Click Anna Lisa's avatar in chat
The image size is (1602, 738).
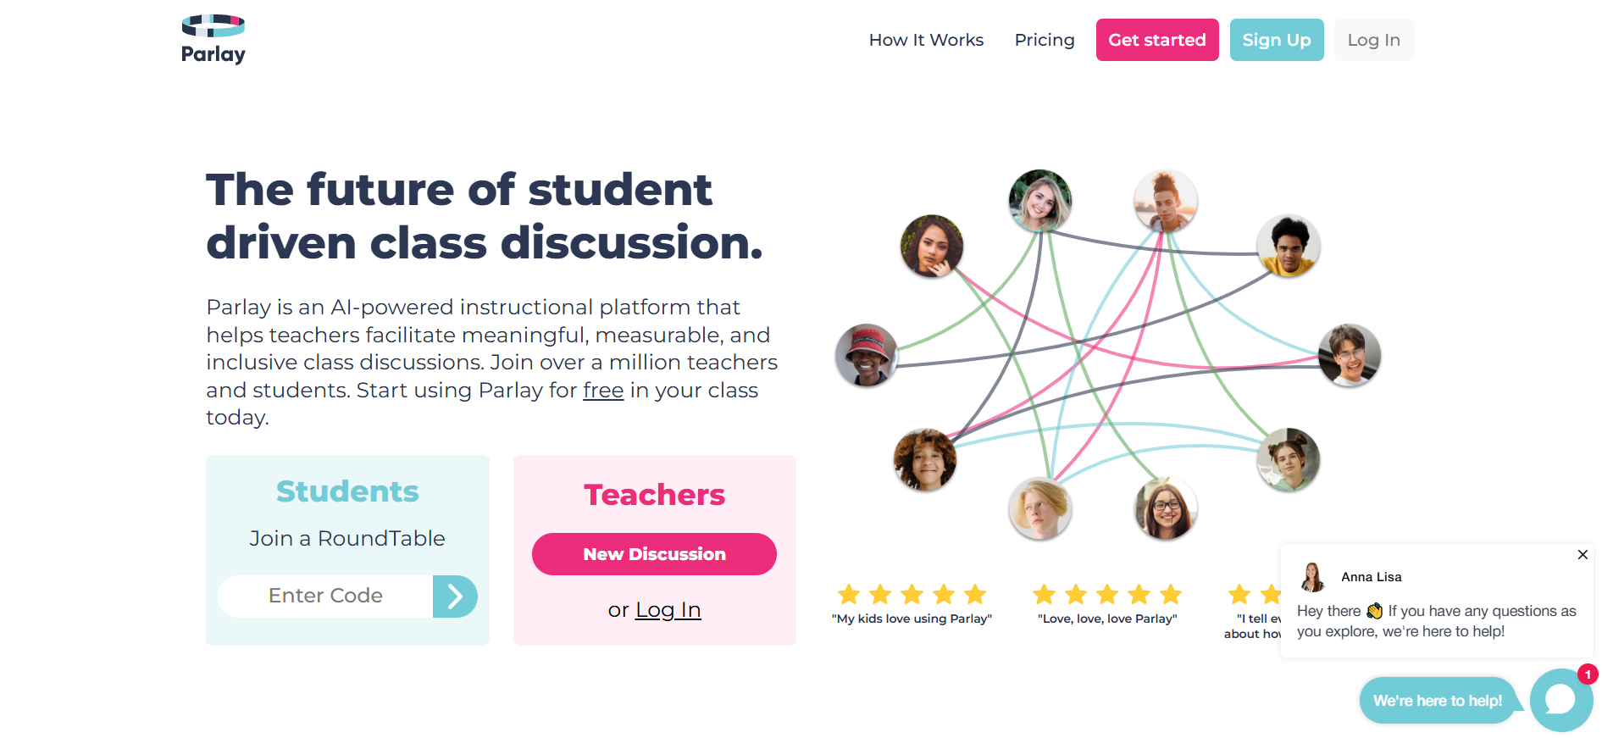tap(1312, 577)
